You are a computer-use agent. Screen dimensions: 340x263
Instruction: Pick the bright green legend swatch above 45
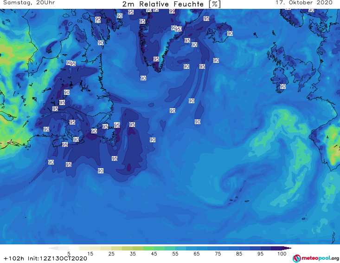tap(149, 248)
